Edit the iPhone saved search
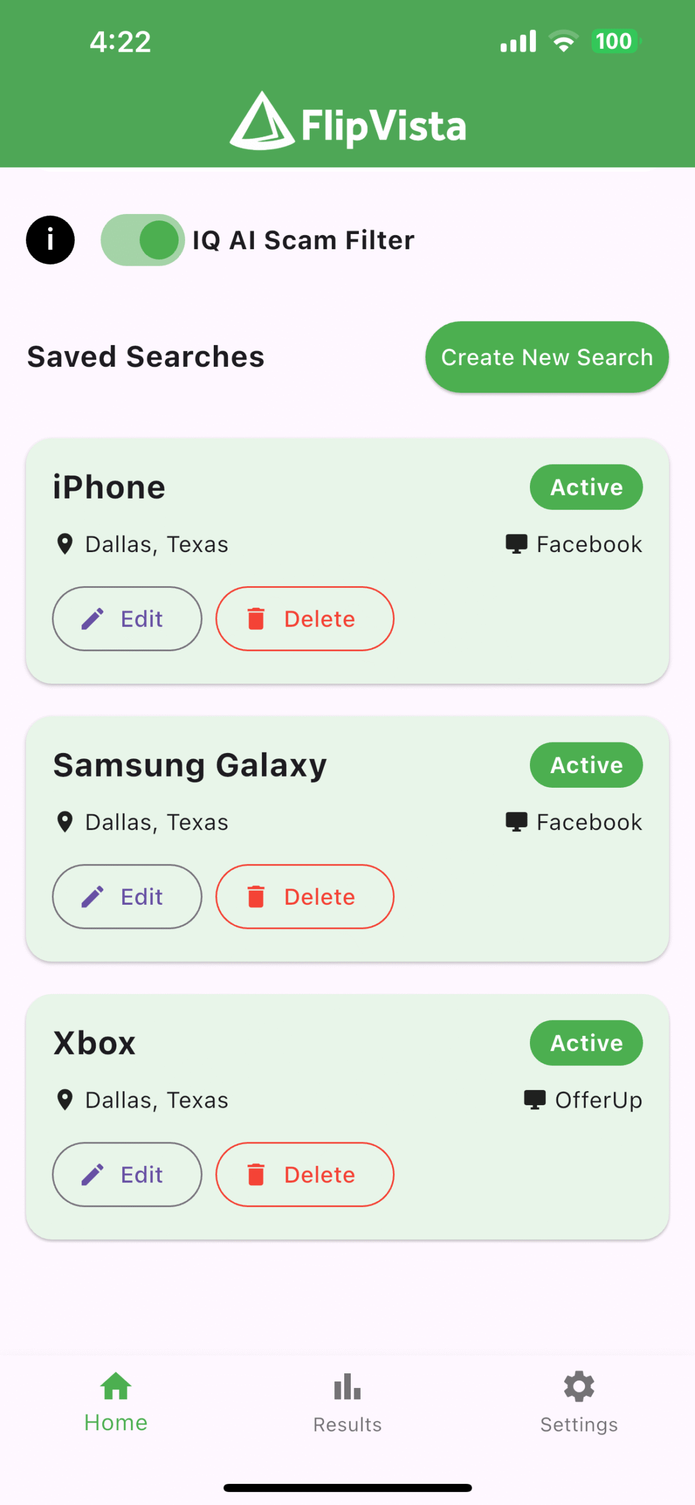The image size is (695, 1505). click(x=127, y=618)
